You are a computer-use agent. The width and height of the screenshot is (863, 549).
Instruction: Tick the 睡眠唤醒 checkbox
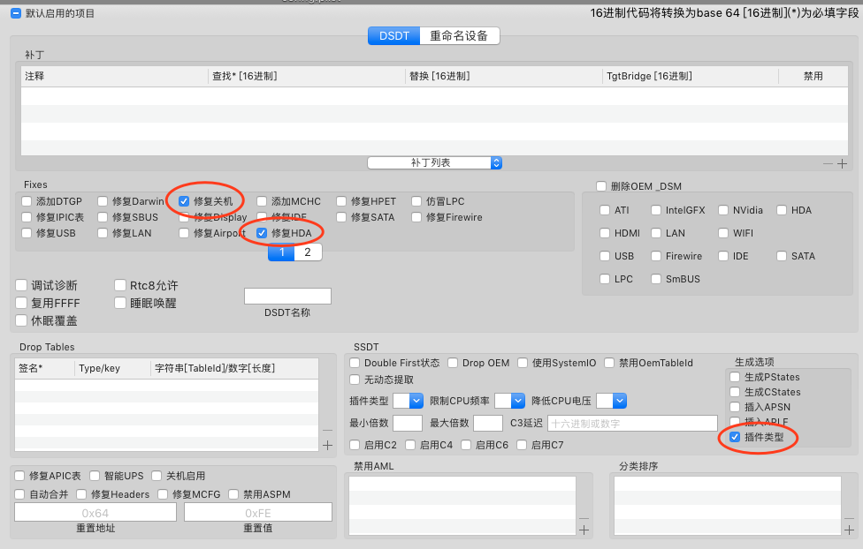point(120,303)
